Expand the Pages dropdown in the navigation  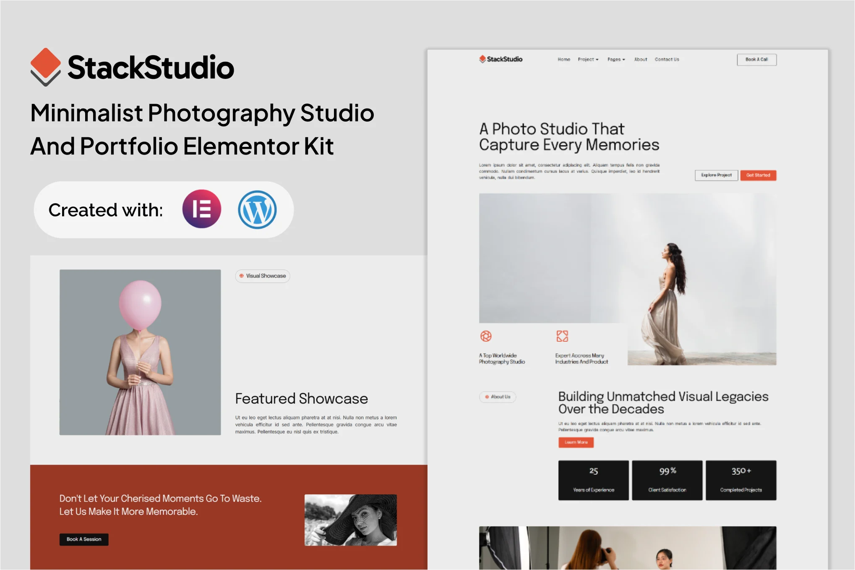(x=615, y=59)
